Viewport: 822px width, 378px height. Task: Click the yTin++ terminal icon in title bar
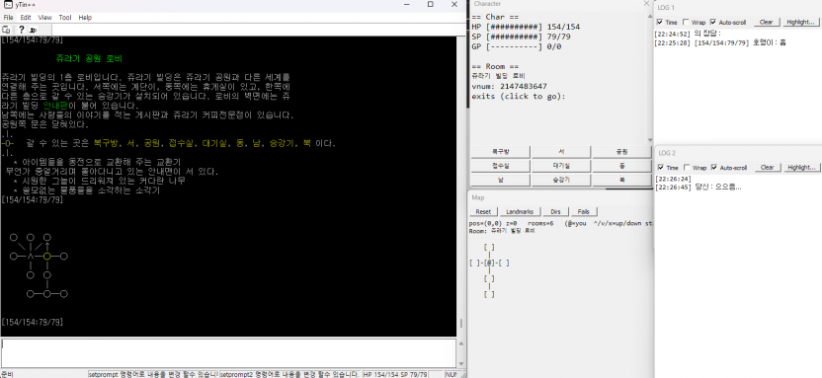pyautogui.click(x=7, y=5)
